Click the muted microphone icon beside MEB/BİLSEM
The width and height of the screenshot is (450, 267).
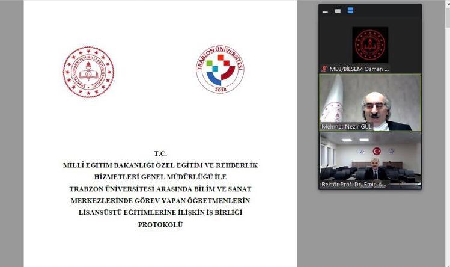click(x=324, y=69)
